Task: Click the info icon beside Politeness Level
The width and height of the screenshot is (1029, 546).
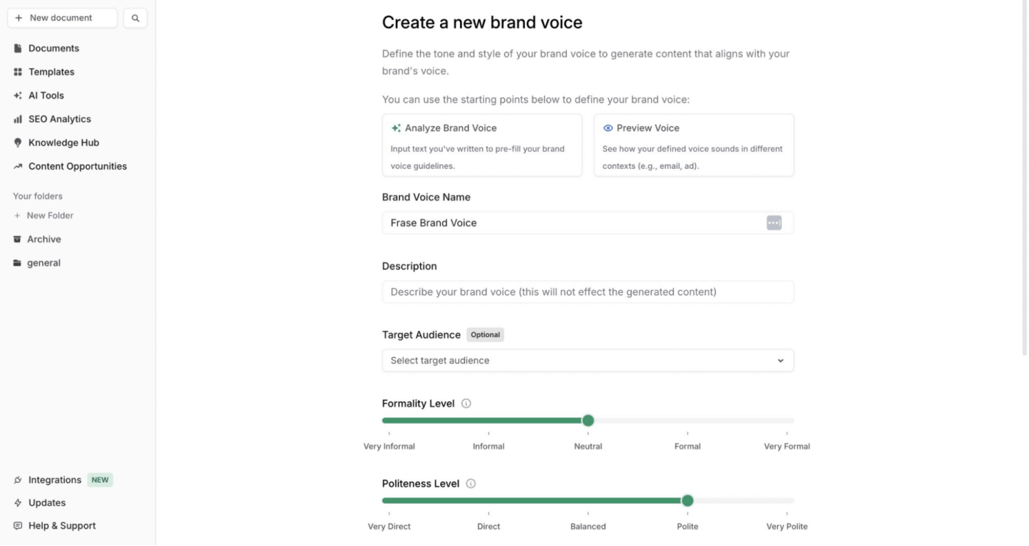Action: click(x=471, y=483)
